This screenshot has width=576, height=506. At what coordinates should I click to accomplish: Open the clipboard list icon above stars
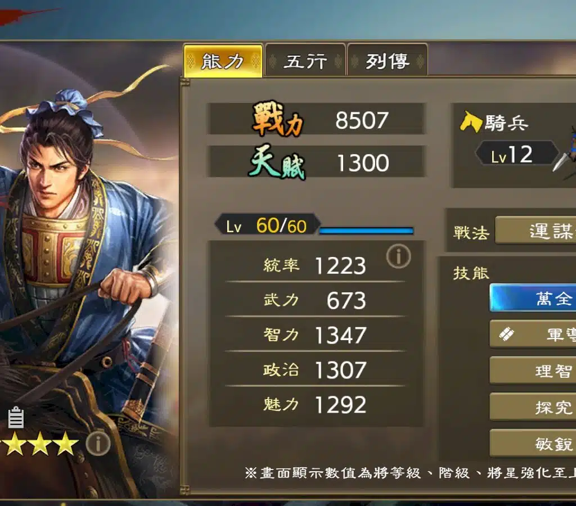16,418
